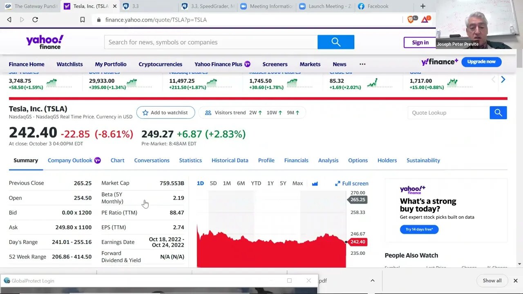Click the star icon in Add to watchlist
This screenshot has height=294, width=523.
tap(145, 113)
